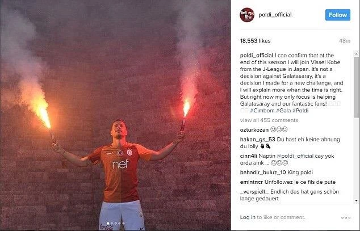Open poldi_official username in header
The image size is (360, 231).
pos(275,15)
